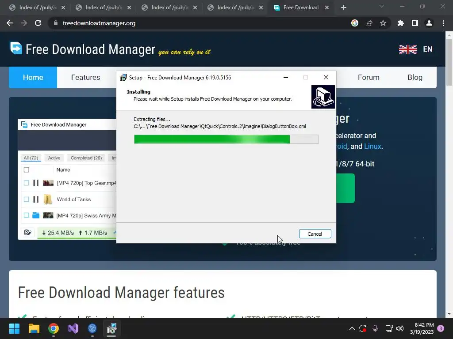
Task: Tick the checkbox for Swiss Army row
Action: (26, 215)
